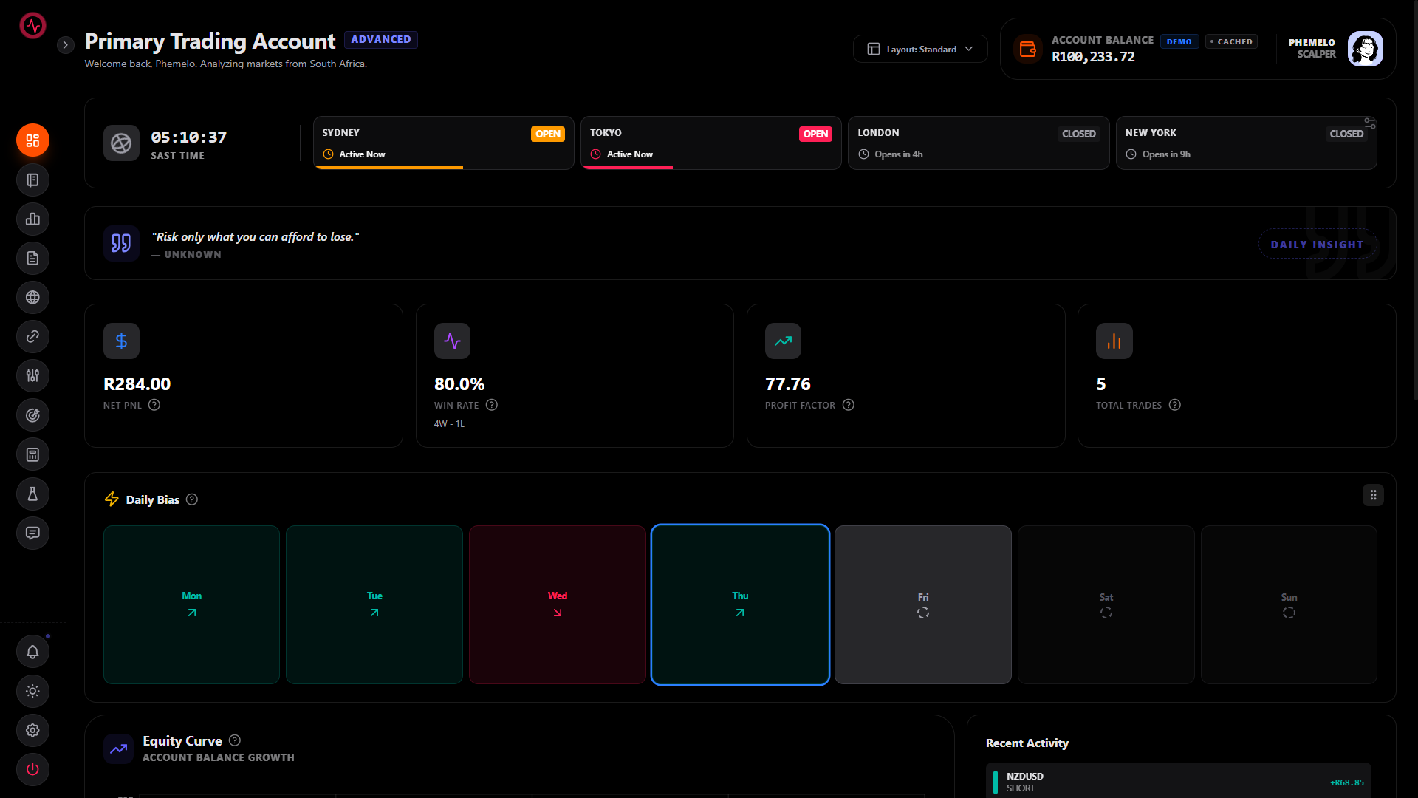Open the Layout: Standard dropdown
This screenshot has height=798, width=1418.
pyautogui.click(x=920, y=49)
